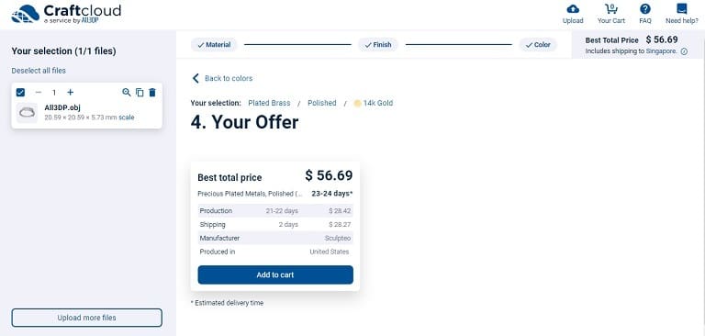Switch to the Finish step
Screen dimensions: 705x336
(378, 45)
